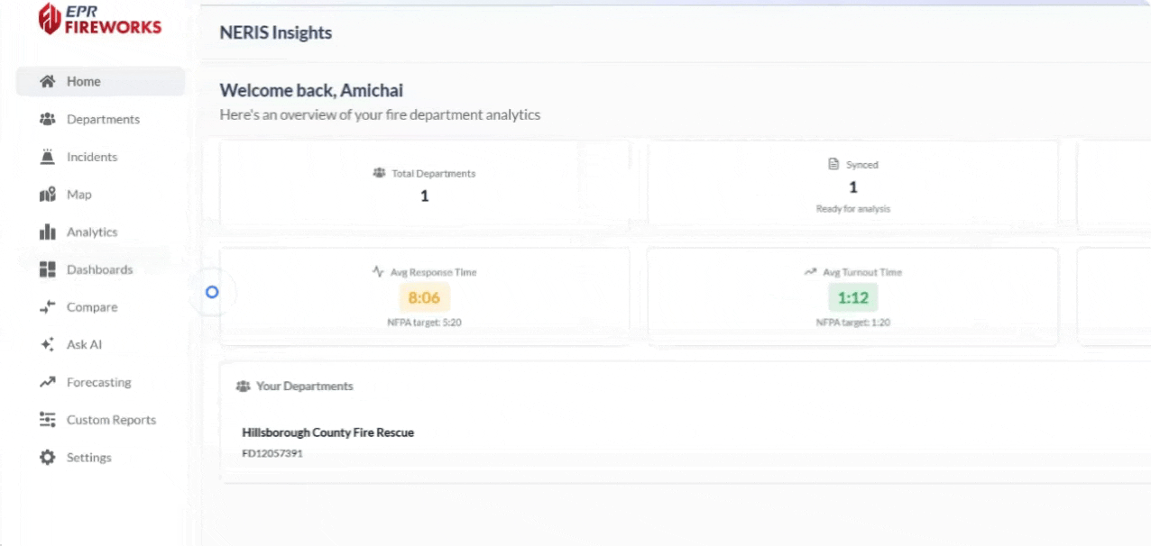The height and width of the screenshot is (546, 1151).
Task: Click the Synced count 1
Action: (852, 187)
